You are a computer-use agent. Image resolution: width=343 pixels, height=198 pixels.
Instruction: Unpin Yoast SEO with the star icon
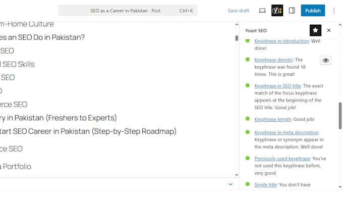tap(315, 30)
